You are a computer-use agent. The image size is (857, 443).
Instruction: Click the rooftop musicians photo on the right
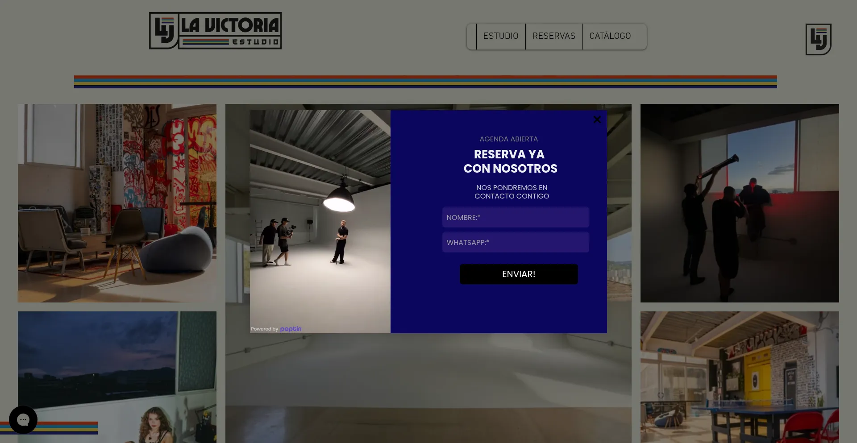740,203
